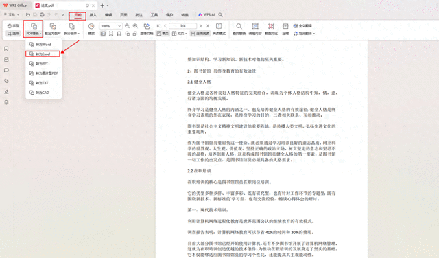Screen dimensions: 439x258
Task: Click the undo arrow in quick toolbar
Action: point(49,15)
